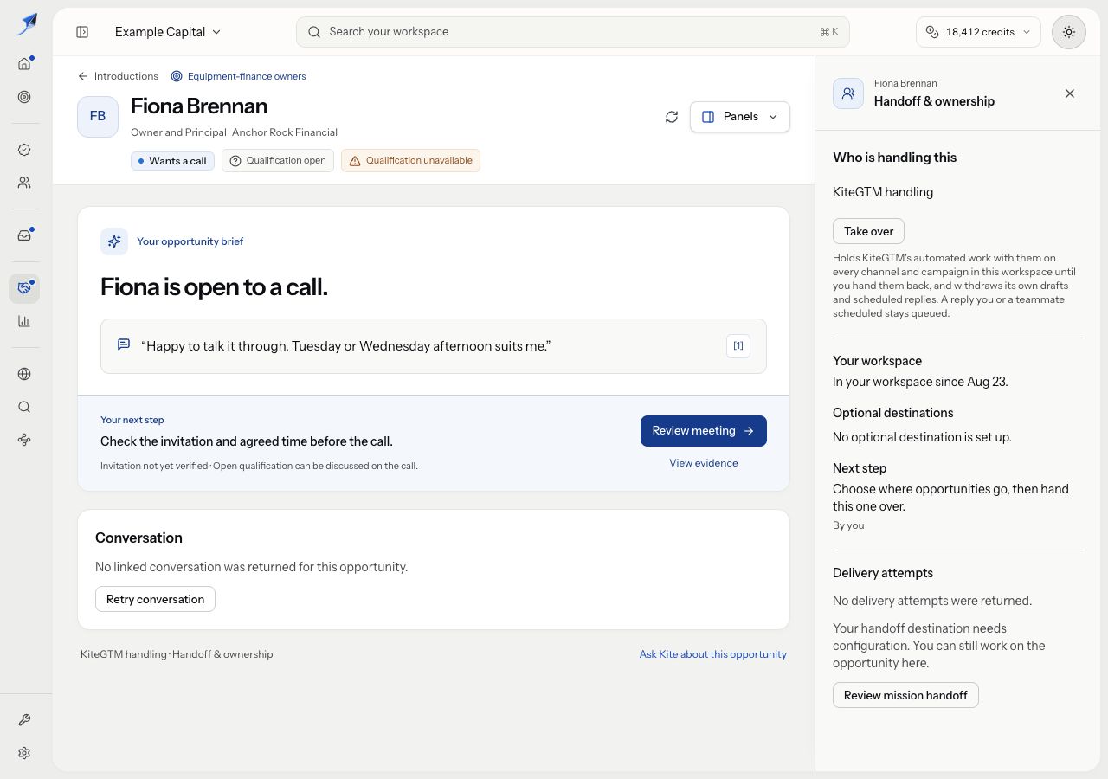Click the KiteGTM kite logo
Viewport: 1108px width, 779px height.
(x=26, y=24)
